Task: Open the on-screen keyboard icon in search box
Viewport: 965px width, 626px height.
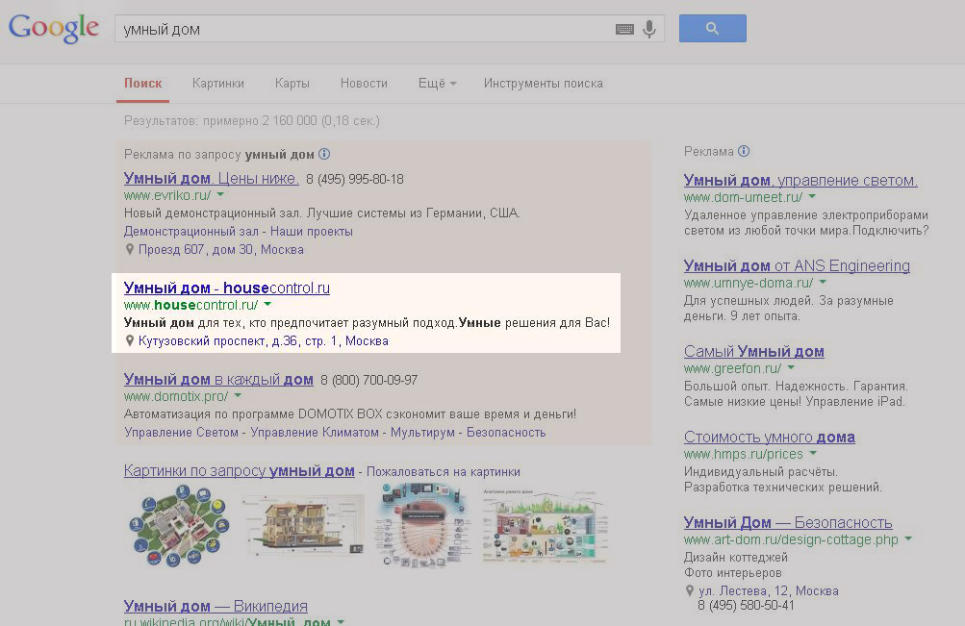Action: click(x=624, y=29)
